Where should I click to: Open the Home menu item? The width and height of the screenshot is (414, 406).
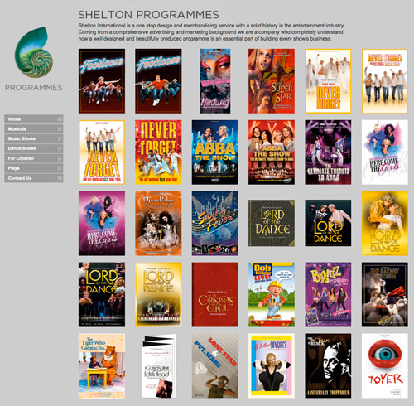[x=34, y=119]
